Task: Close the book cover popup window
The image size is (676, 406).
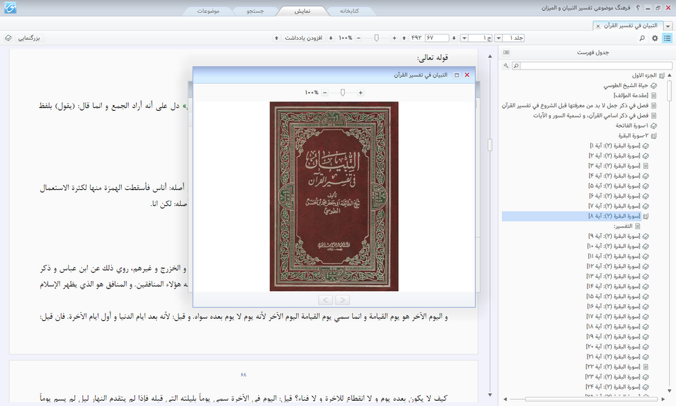Action: coord(467,75)
